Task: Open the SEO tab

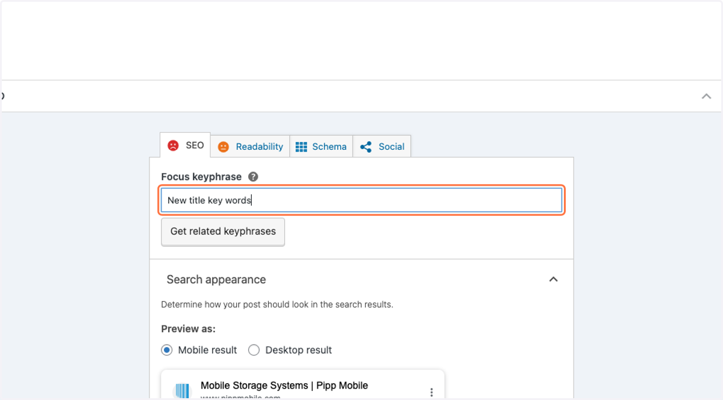Action: (x=185, y=146)
